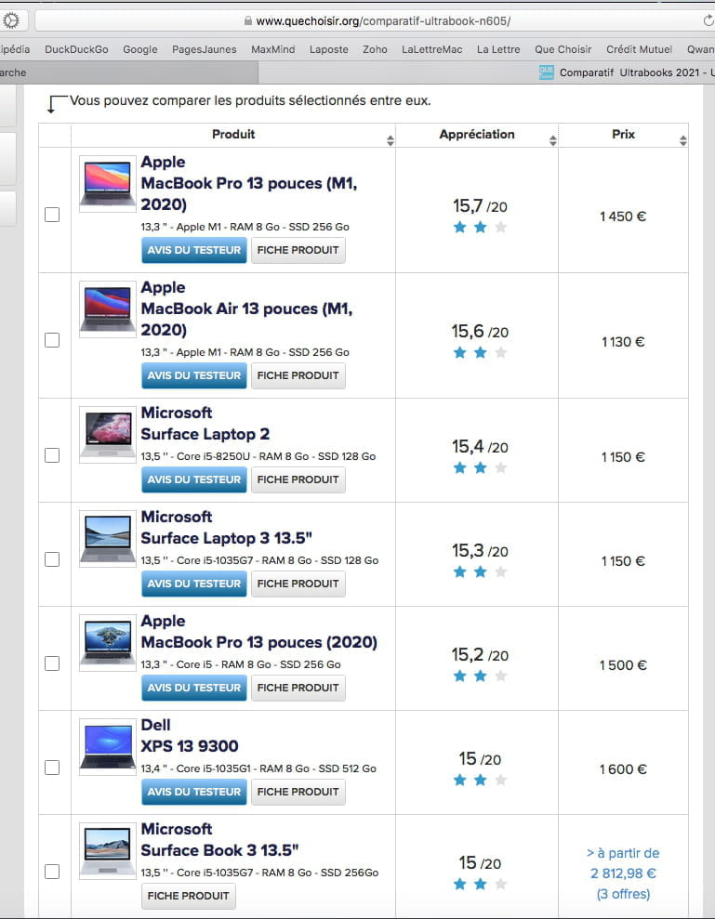
Task: Open Fiche produit for MacBook Pro (2020)
Action: point(298,688)
